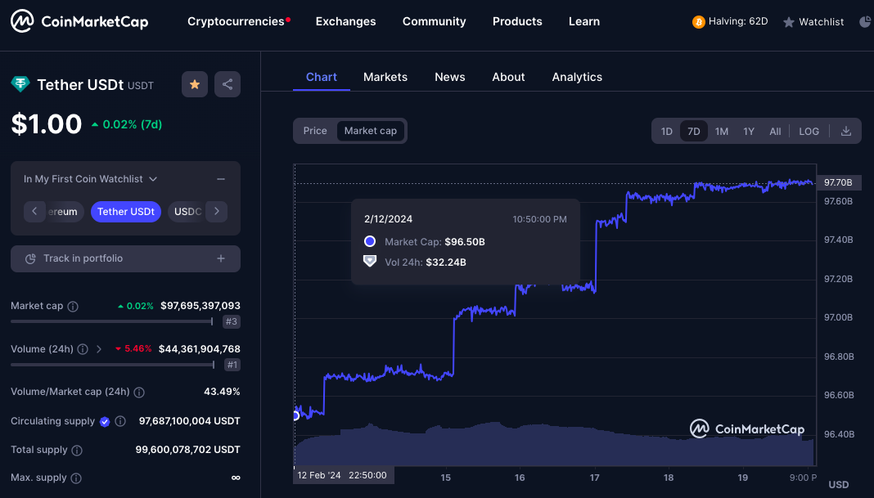
Task: Expand Volume (24h) details with the chevron
Action: point(99,349)
